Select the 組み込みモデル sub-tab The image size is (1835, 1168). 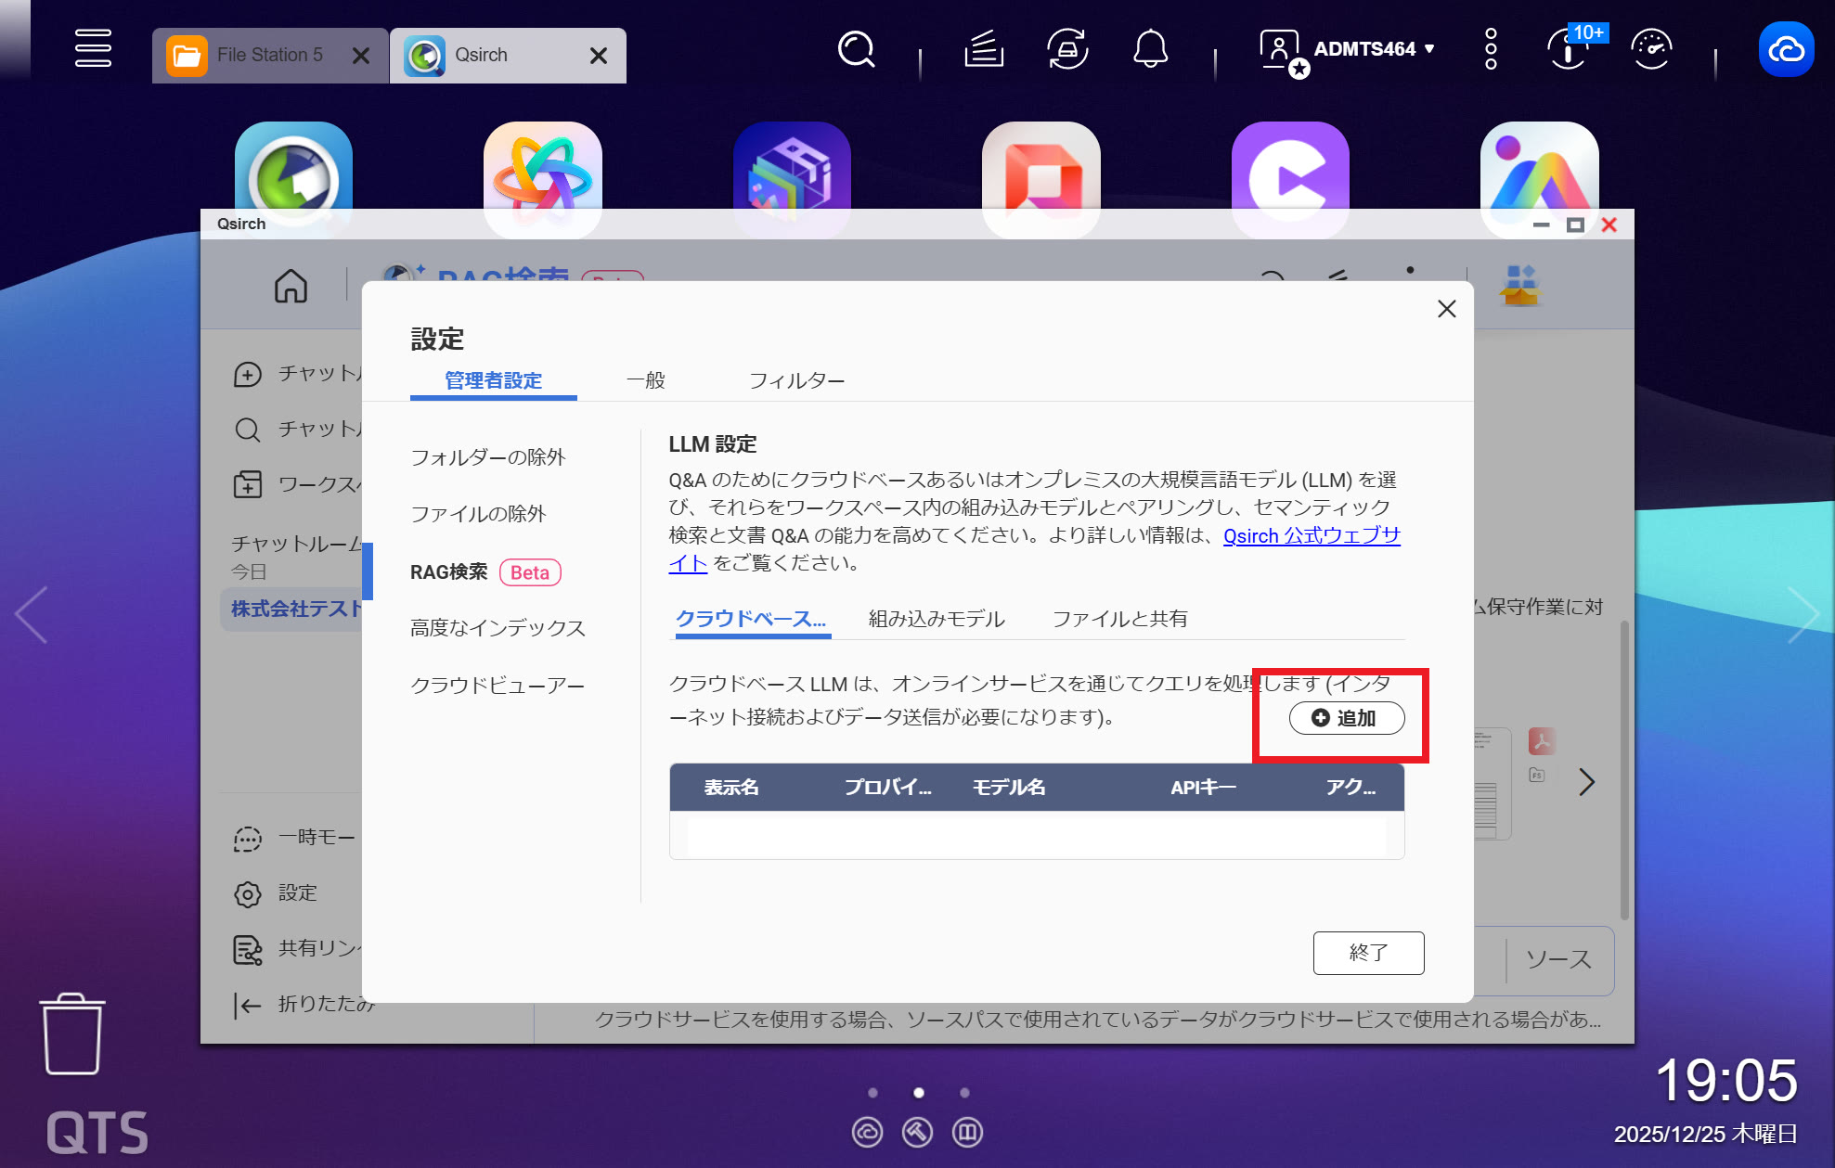[x=936, y=619]
